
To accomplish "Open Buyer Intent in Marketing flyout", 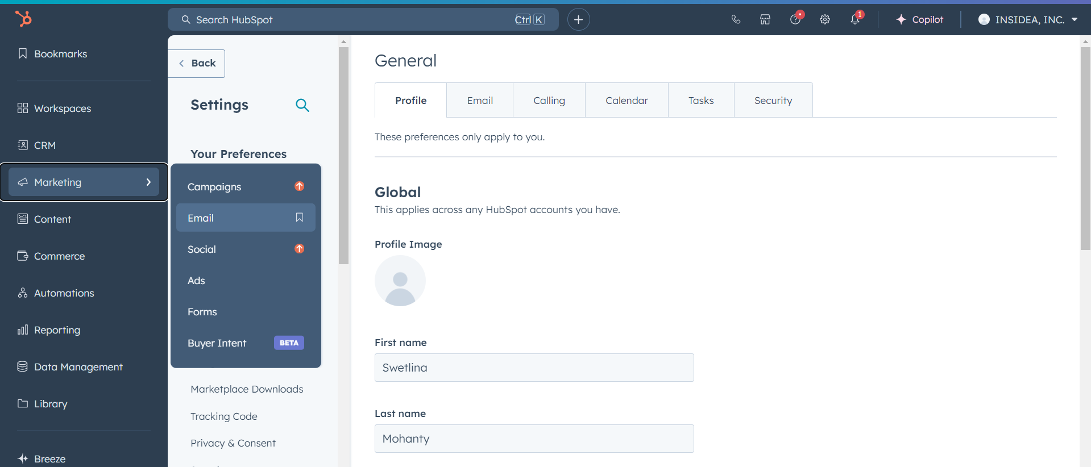I will [246, 343].
